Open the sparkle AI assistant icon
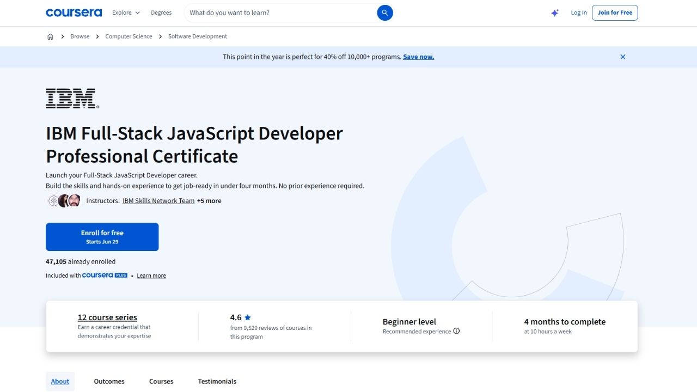Viewport: 697px width, 392px height. tap(555, 13)
